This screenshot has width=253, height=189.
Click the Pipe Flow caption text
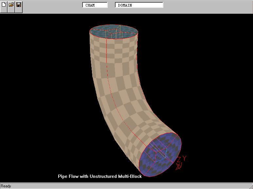point(100,176)
